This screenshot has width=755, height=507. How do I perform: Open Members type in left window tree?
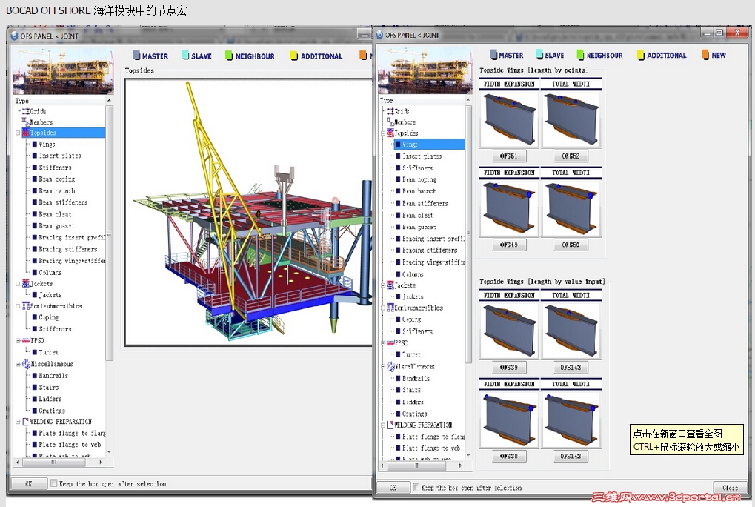coord(37,122)
